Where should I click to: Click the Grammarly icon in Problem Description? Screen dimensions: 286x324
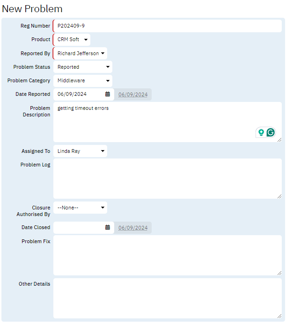[271, 132]
